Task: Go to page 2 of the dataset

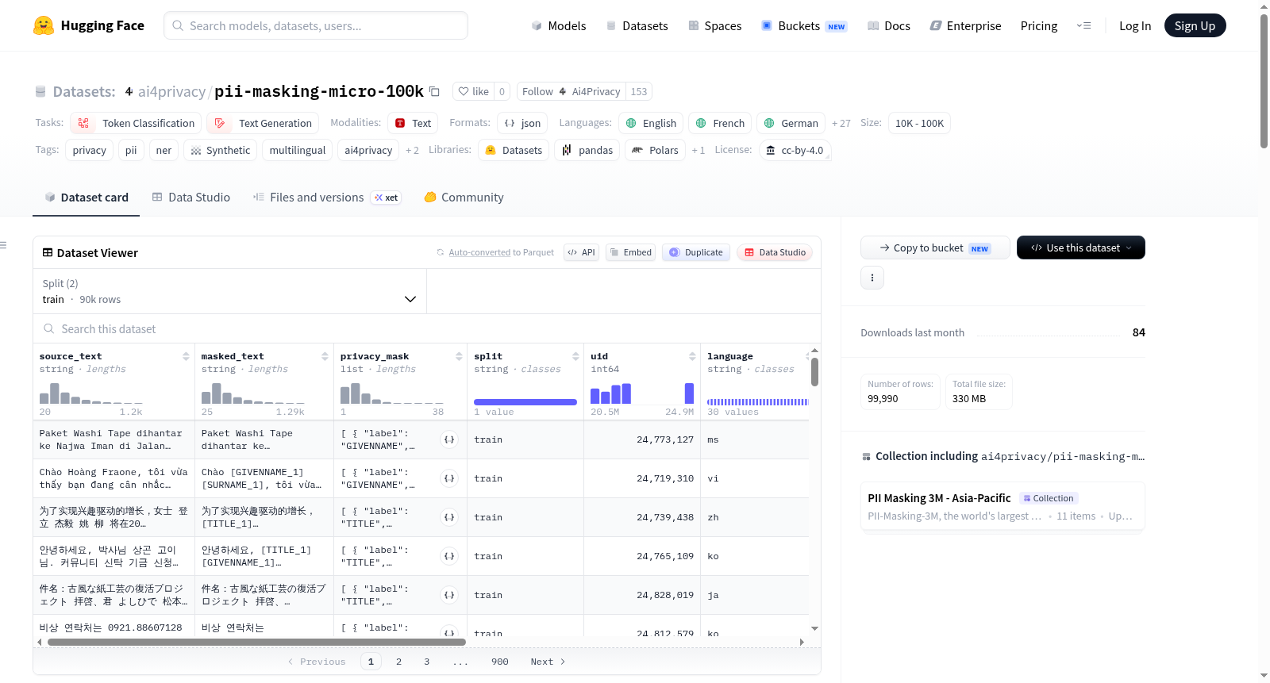Action: [398, 662]
